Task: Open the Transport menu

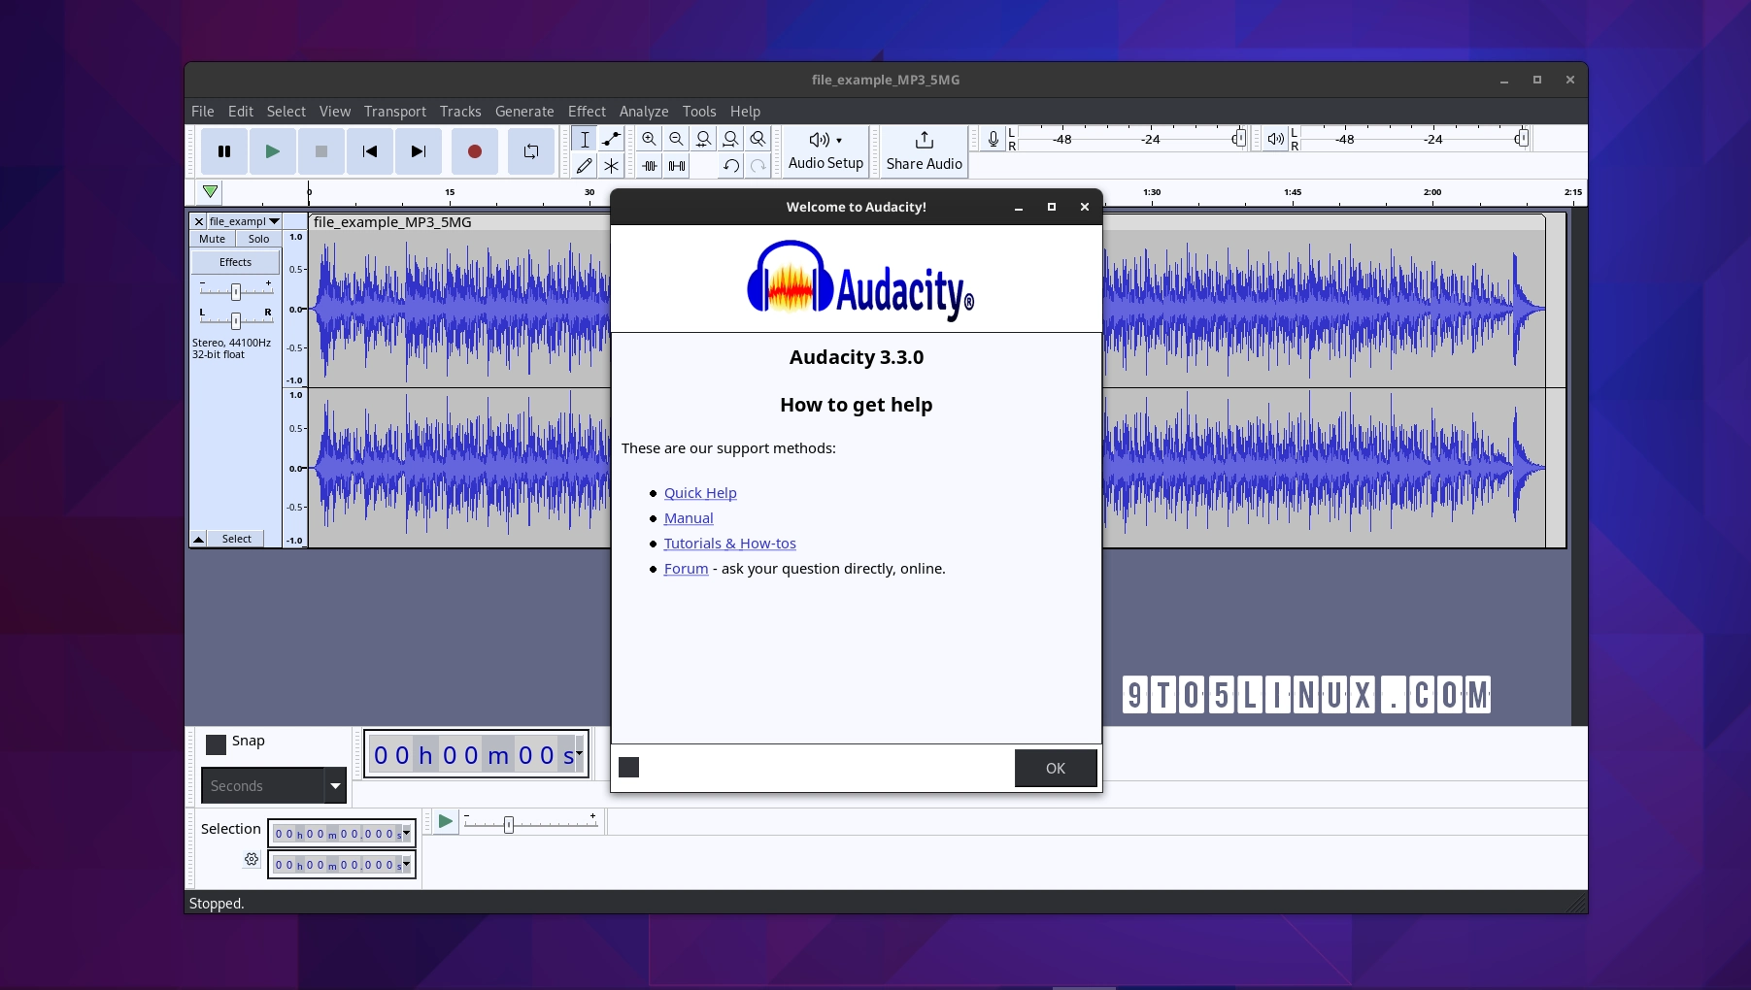Action: (394, 111)
